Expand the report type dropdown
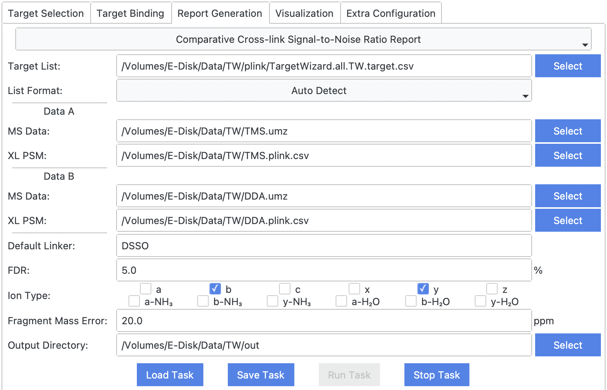This screenshot has height=390, width=607. [x=303, y=39]
